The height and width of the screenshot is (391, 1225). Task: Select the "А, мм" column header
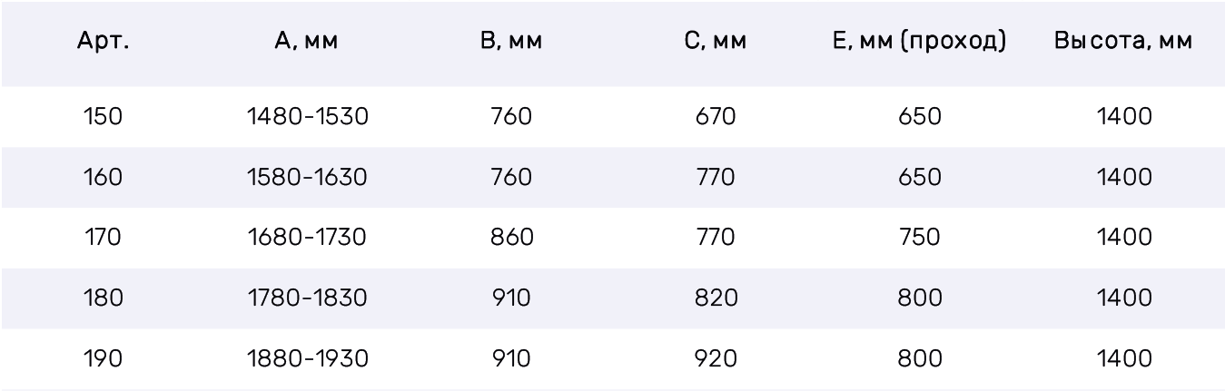[306, 42]
